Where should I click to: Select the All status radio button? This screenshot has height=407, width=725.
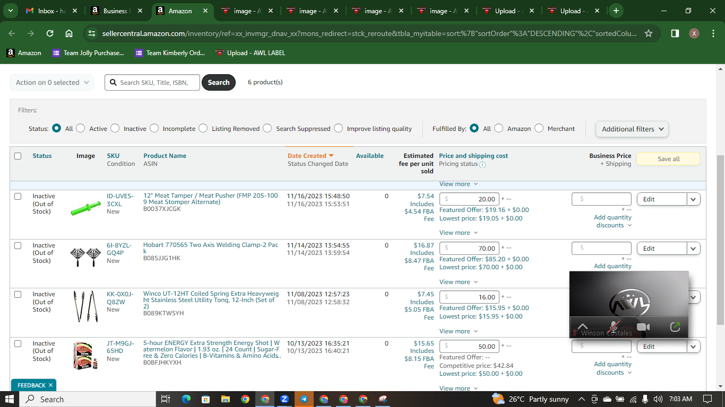[x=57, y=128]
